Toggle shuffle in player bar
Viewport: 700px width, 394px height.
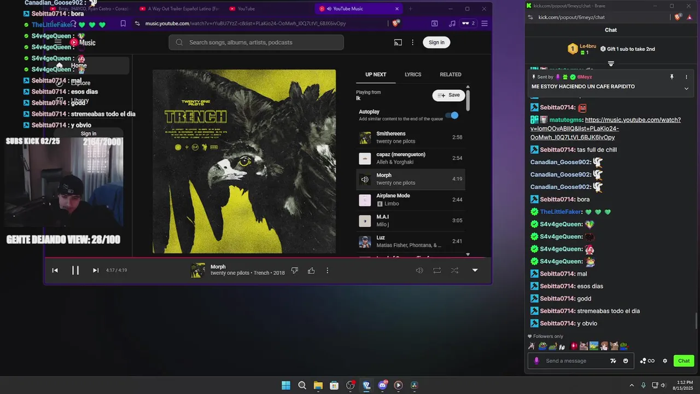tap(454, 270)
